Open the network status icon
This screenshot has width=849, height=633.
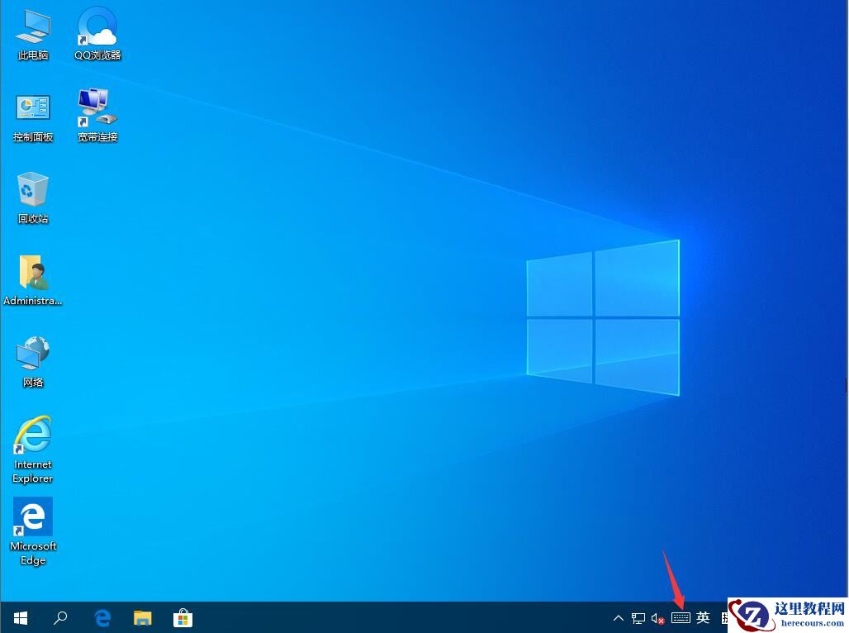638,617
